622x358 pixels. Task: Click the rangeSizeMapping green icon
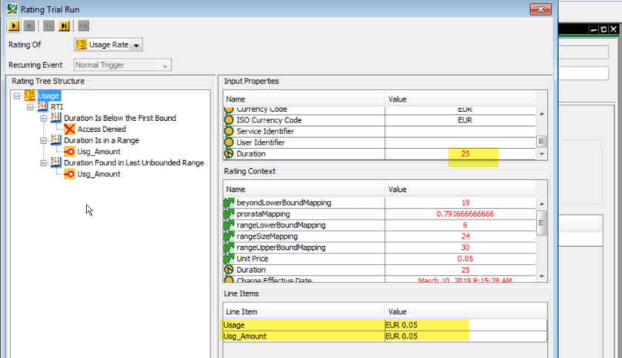pos(229,236)
